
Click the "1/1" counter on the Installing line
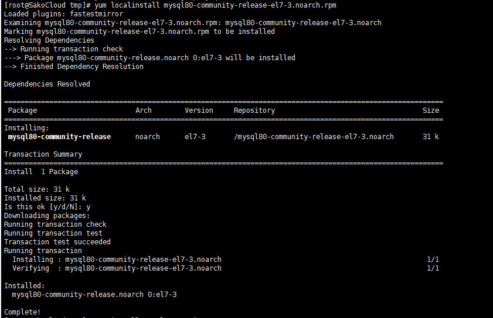pos(433,260)
